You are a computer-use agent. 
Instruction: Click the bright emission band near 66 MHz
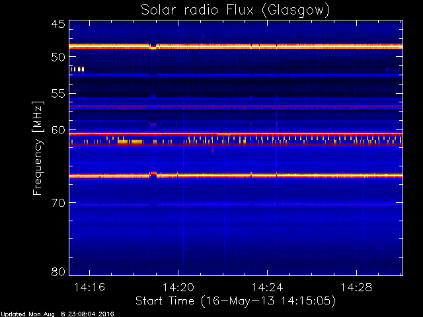pyautogui.click(x=236, y=176)
